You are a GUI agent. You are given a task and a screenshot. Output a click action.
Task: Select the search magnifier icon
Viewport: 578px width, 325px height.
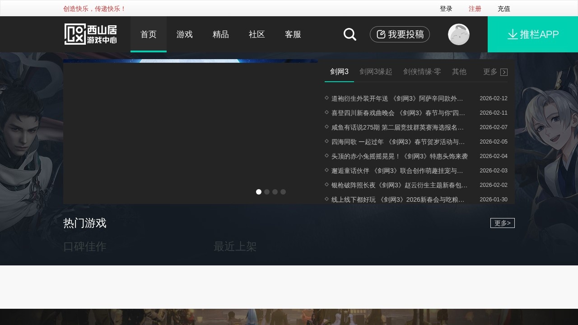[x=350, y=34]
